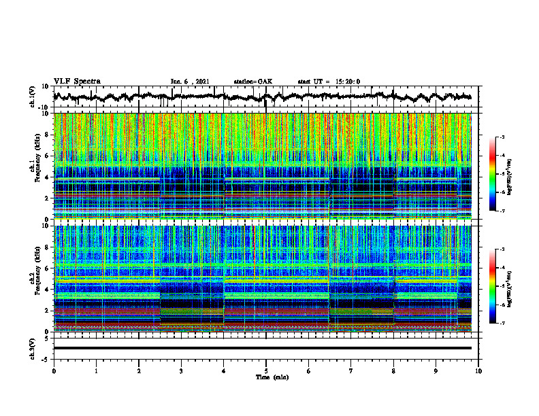Click the 'start UT = 15:20:0' label
This screenshot has height=416, width=539.
coord(329,82)
